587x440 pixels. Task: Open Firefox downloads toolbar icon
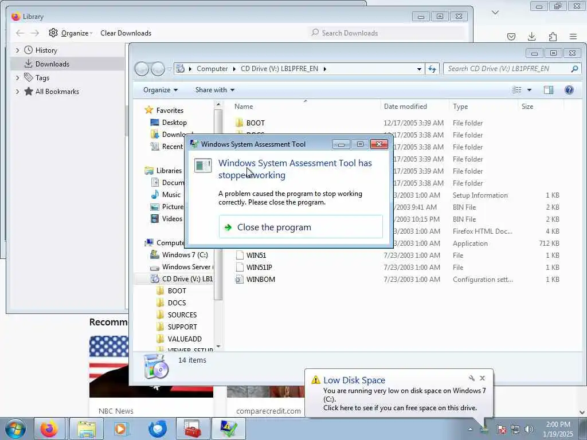point(531,36)
